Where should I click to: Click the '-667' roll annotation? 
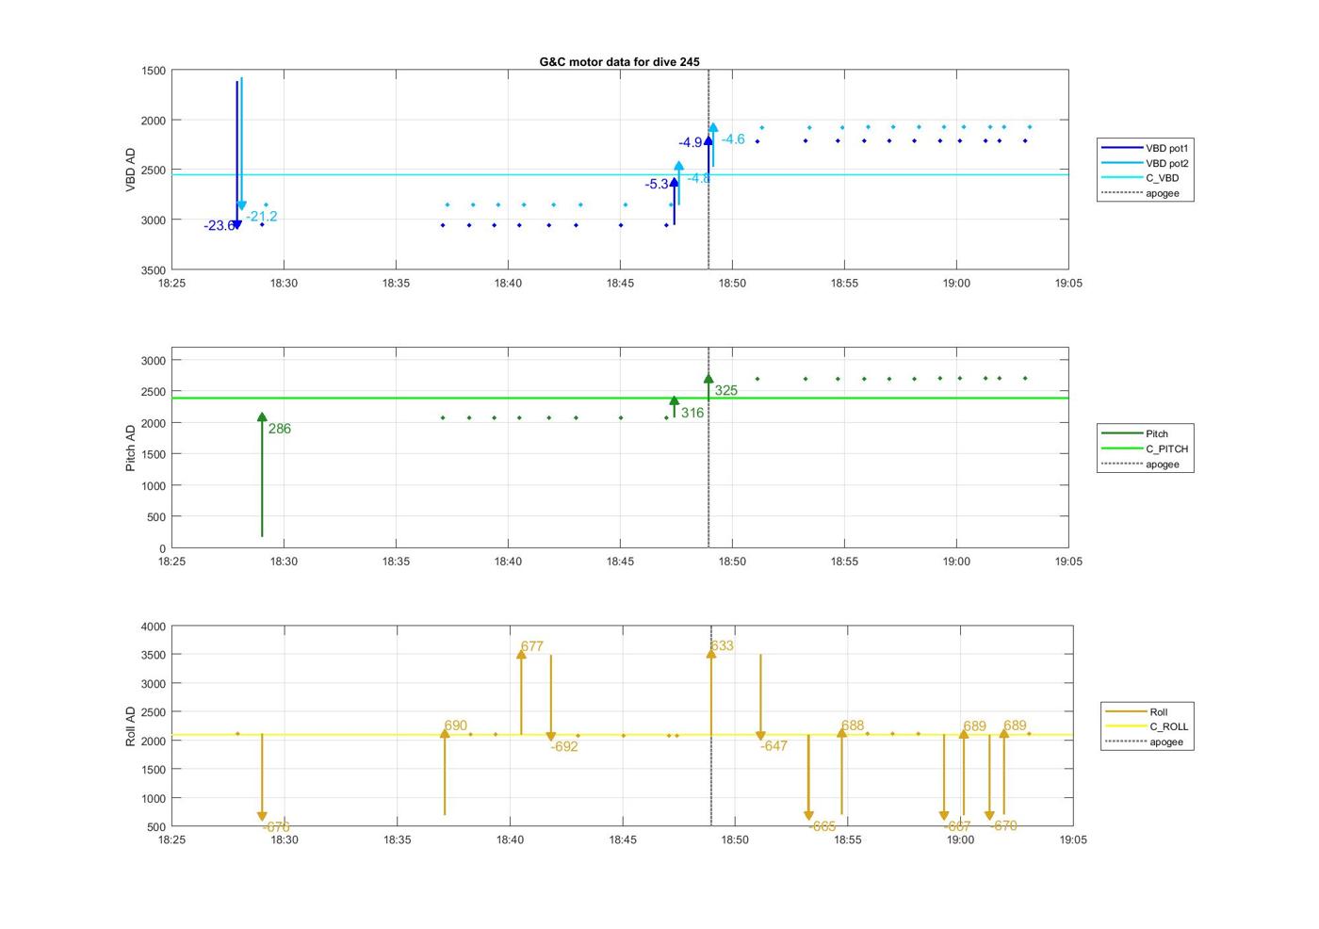tap(956, 826)
